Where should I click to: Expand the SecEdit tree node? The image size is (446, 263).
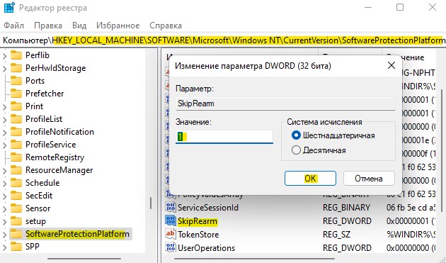coord(4,196)
